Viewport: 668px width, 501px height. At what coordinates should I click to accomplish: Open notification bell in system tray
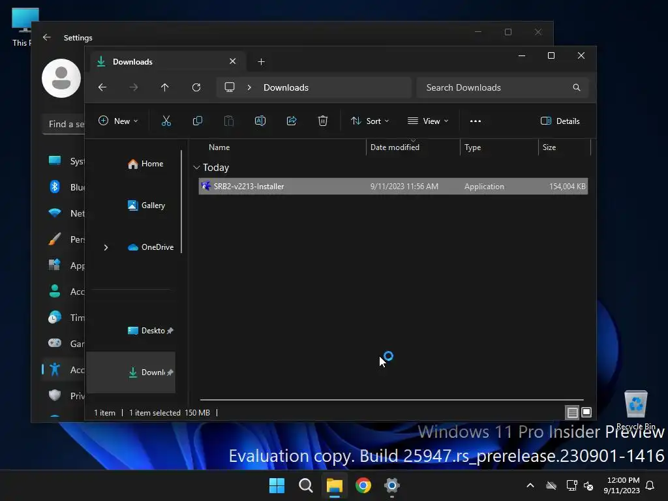click(x=650, y=485)
